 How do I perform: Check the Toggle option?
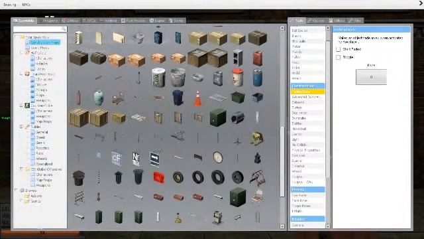(x=338, y=57)
